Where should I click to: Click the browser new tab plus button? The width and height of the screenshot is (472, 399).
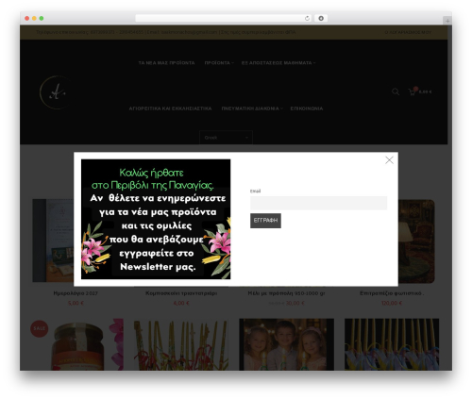[447, 21]
